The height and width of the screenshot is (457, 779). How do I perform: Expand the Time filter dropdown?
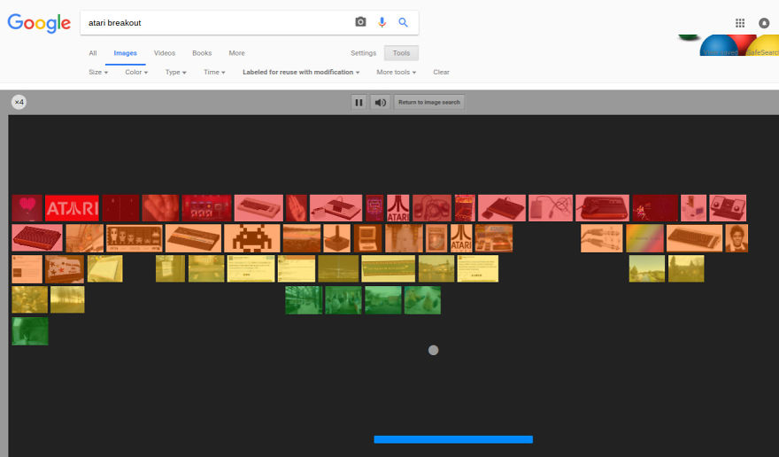[214, 72]
